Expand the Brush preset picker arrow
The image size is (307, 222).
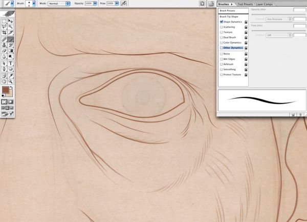[x=34, y=4]
